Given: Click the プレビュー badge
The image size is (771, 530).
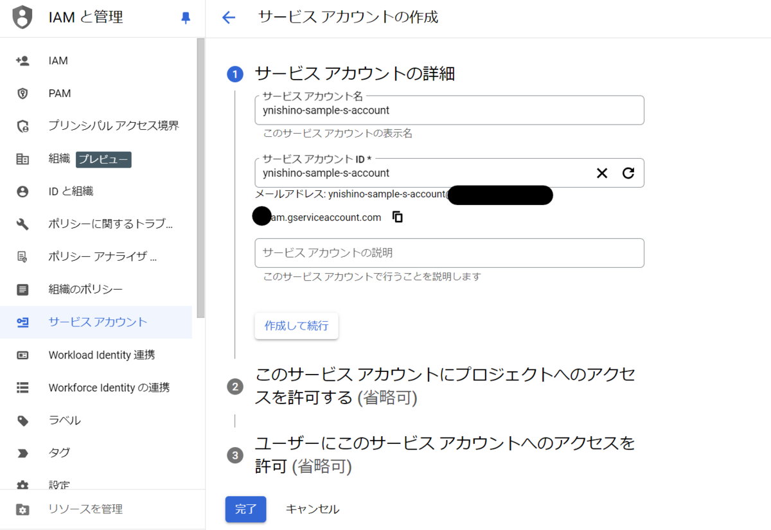Looking at the screenshot, I should pyautogui.click(x=103, y=159).
